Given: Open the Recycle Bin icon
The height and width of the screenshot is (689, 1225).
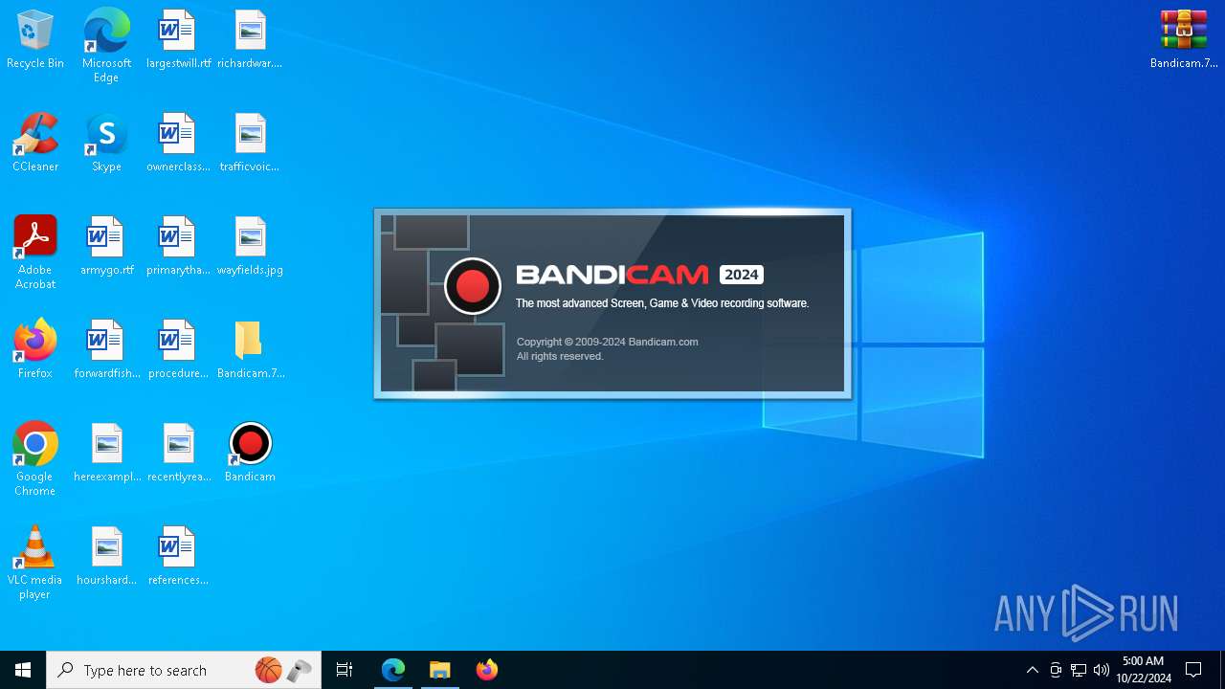Looking at the screenshot, I should coord(35,40).
